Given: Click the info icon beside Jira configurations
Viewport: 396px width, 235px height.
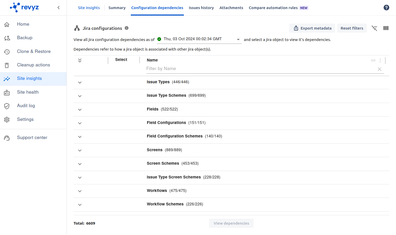Looking at the screenshot, I should pos(127,28).
